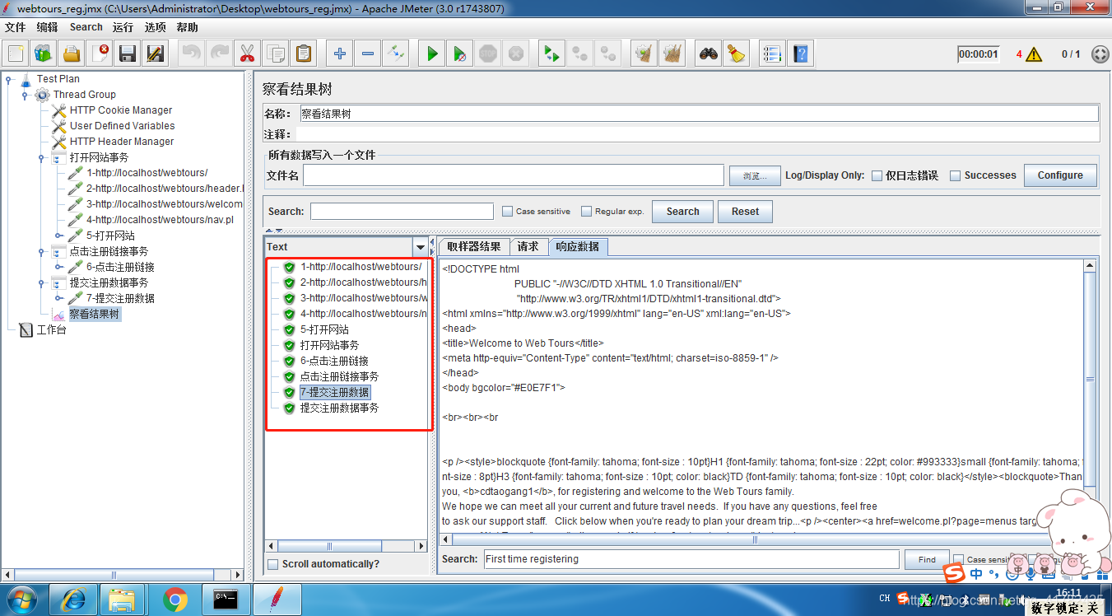Open the 运行 menu
Viewport: 1112px width, 616px height.
pyautogui.click(x=123, y=27)
